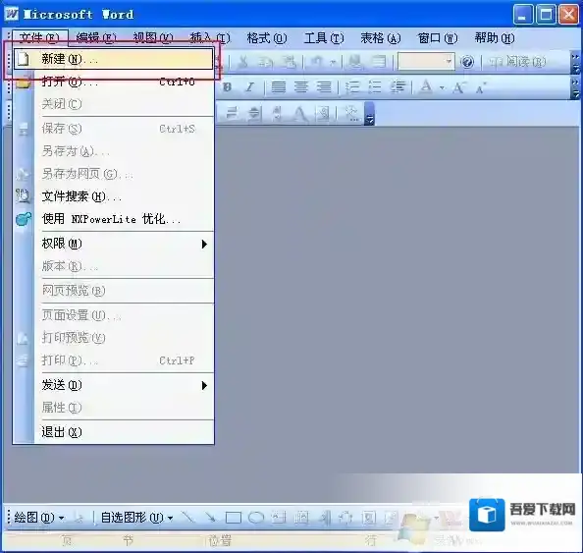This screenshot has width=583, height=553.
Task: Apply center text alignment
Action: tap(301, 87)
